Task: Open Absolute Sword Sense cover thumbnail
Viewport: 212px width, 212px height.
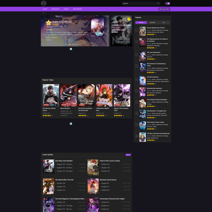Action: tap(93, 186)
